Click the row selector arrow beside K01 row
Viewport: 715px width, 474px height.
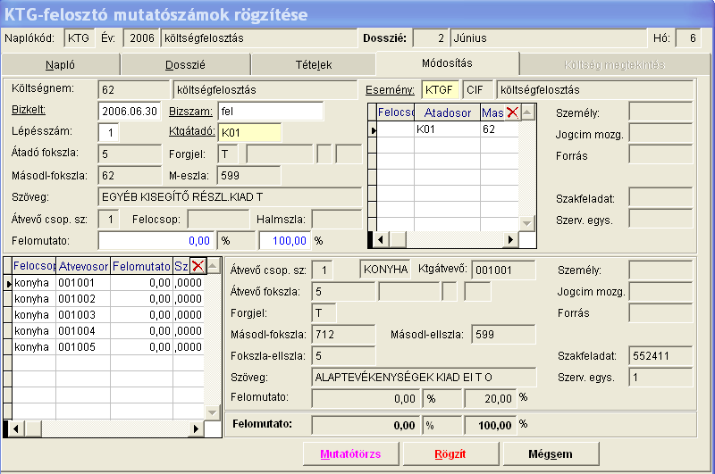(x=373, y=129)
